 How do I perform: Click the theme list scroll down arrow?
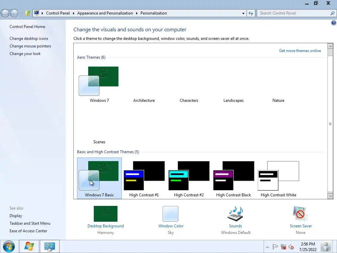330,196
